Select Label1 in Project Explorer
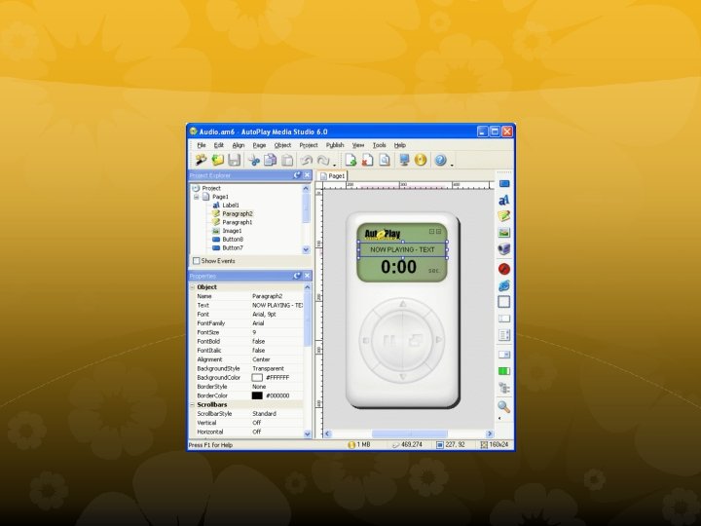 pos(231,206)
